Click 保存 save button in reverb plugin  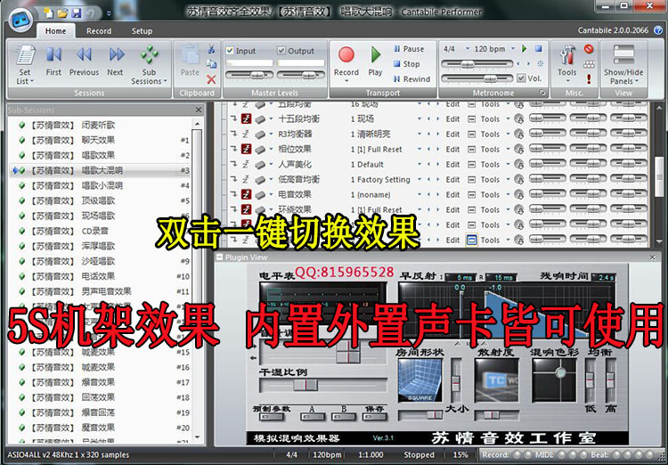(374, 416)
